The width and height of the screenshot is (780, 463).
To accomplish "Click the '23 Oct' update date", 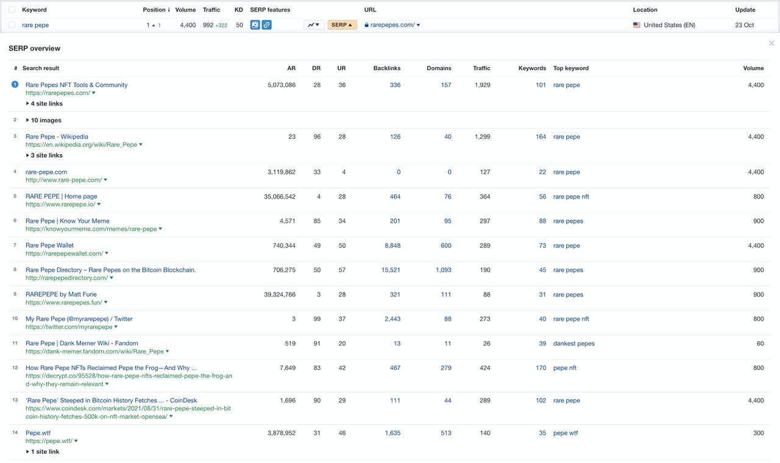I will tap(745, 25).
